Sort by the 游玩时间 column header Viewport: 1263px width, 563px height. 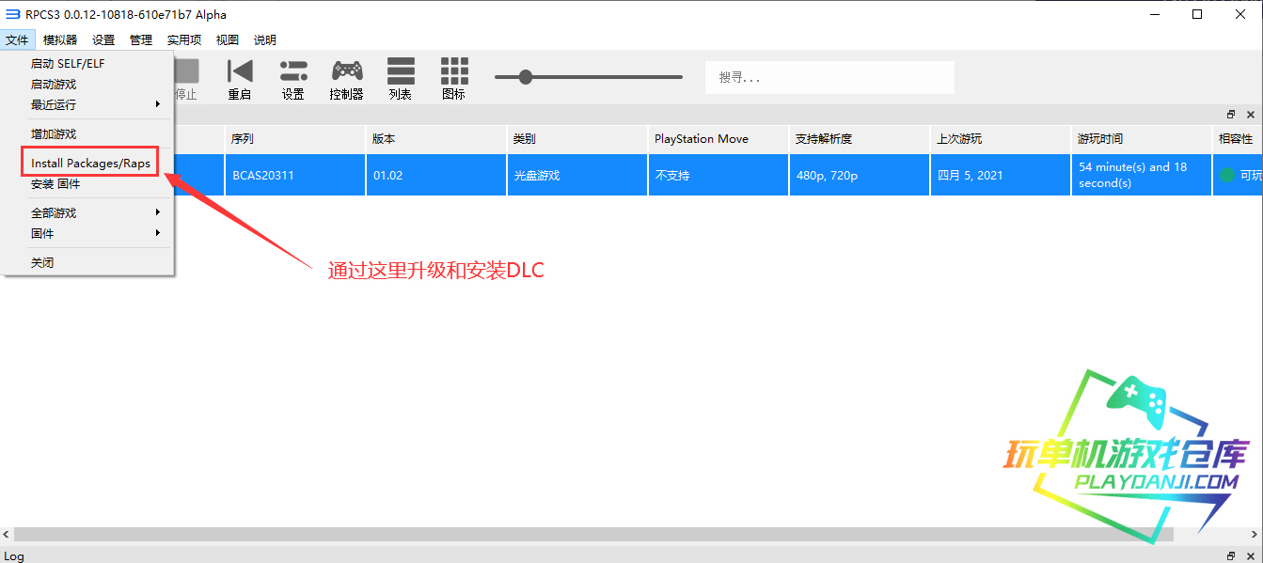coord(1100,139)
